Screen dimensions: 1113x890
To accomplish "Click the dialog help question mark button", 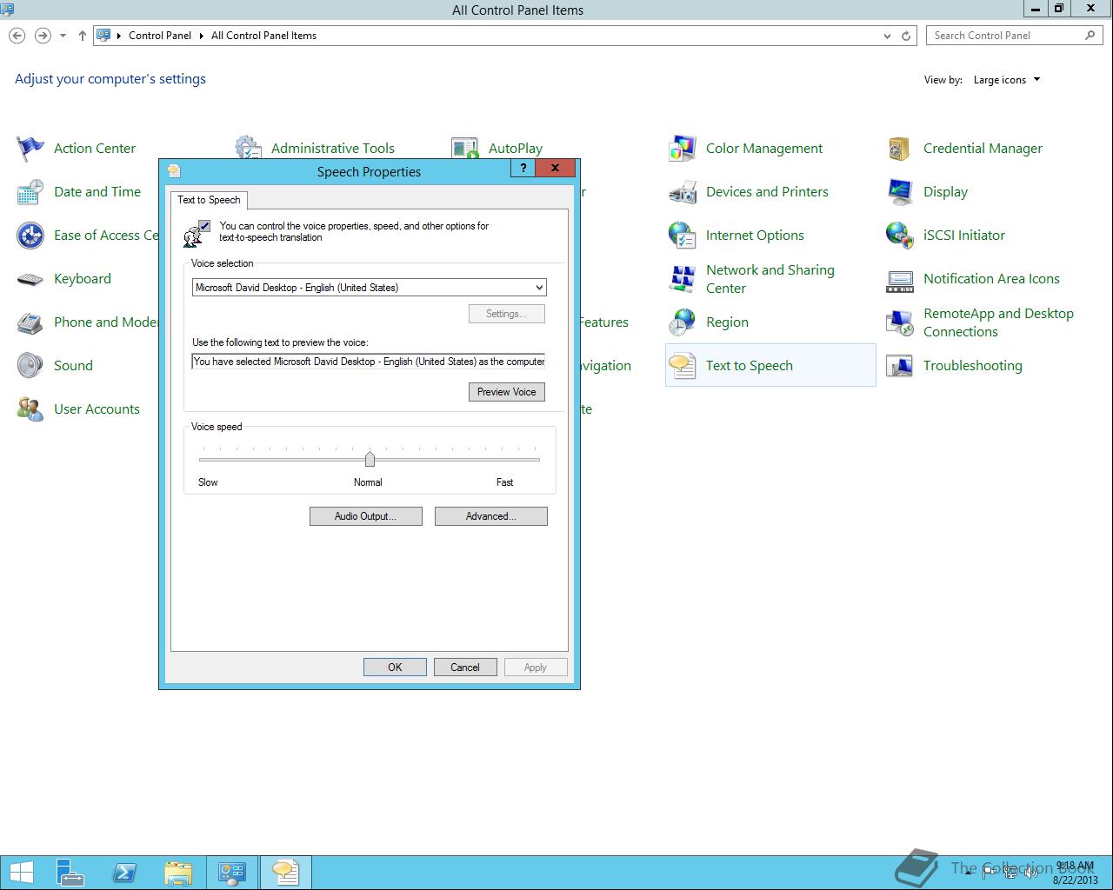I will [523, 168].
